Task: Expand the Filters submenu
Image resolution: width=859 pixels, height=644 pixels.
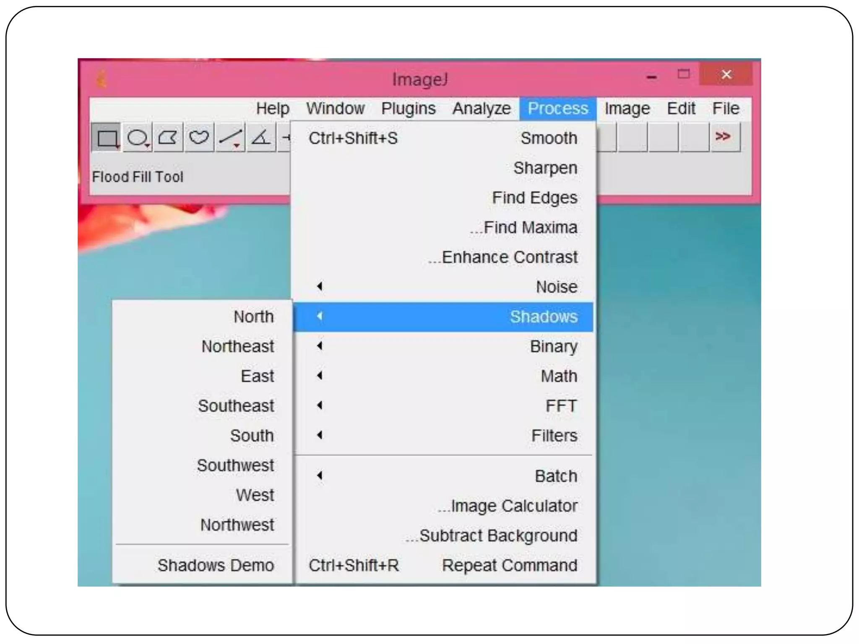Action: [554, 436]
